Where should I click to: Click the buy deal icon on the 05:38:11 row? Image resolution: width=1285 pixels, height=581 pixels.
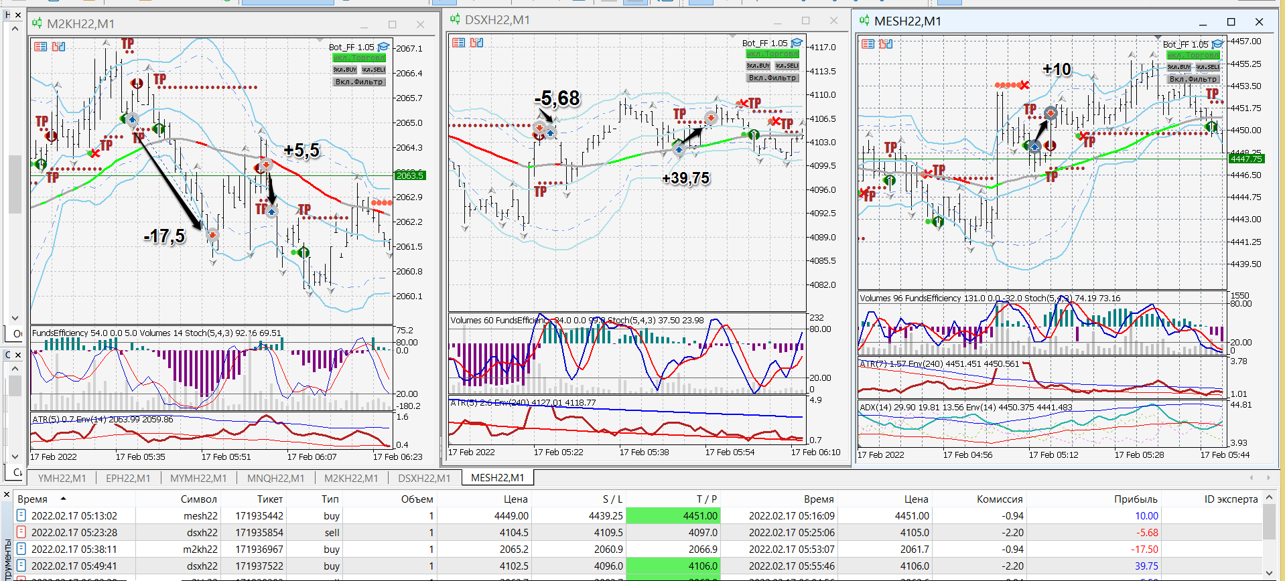(x=21, y=549)
